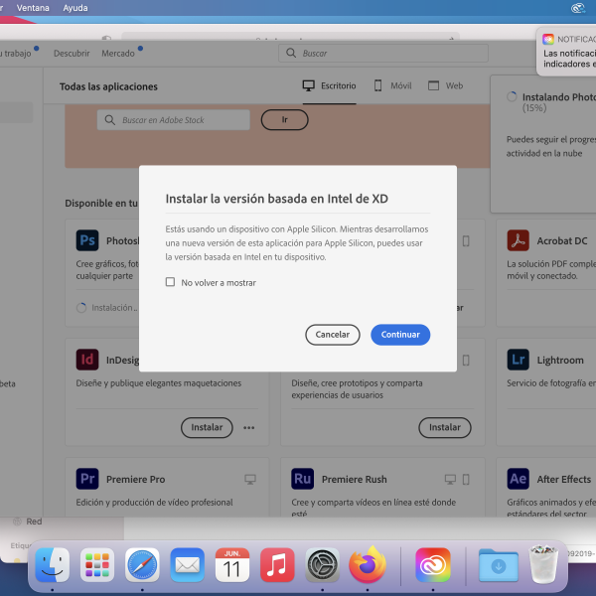Click the "Instalando Photoshop" progress spinner in panel
Screen dimensions: 596x596
tap(512, 96)
